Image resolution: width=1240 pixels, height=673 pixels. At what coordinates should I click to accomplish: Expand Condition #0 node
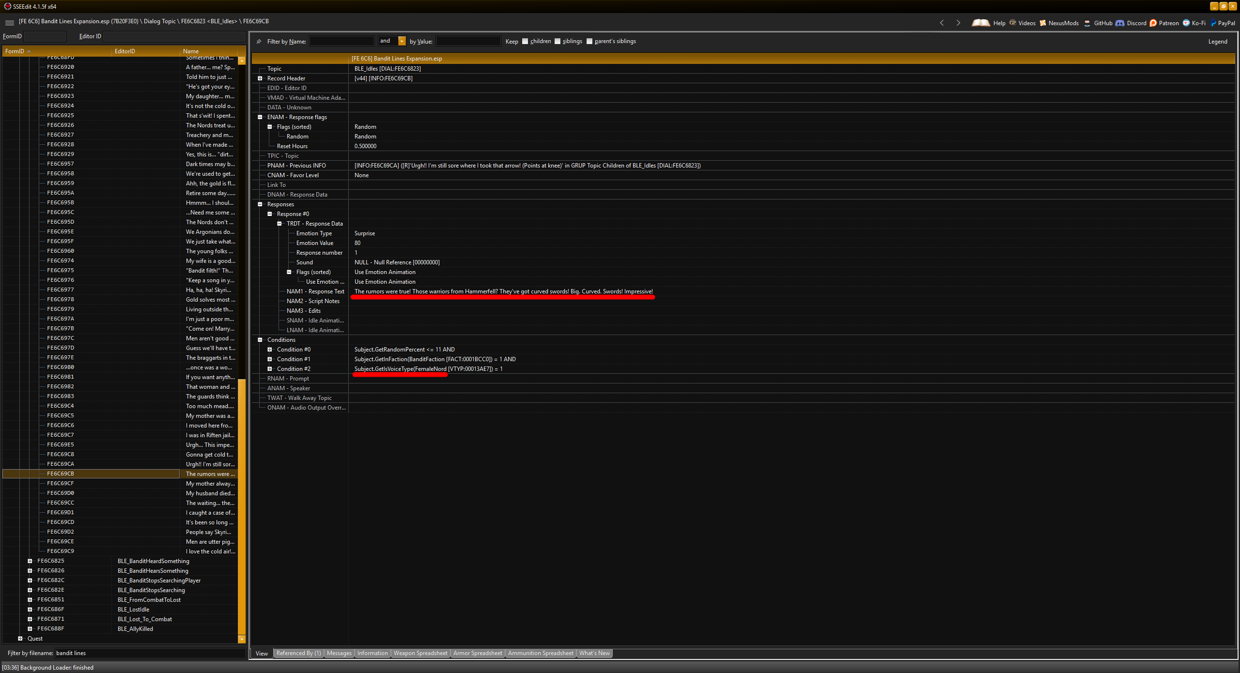[x=270, y=350]
